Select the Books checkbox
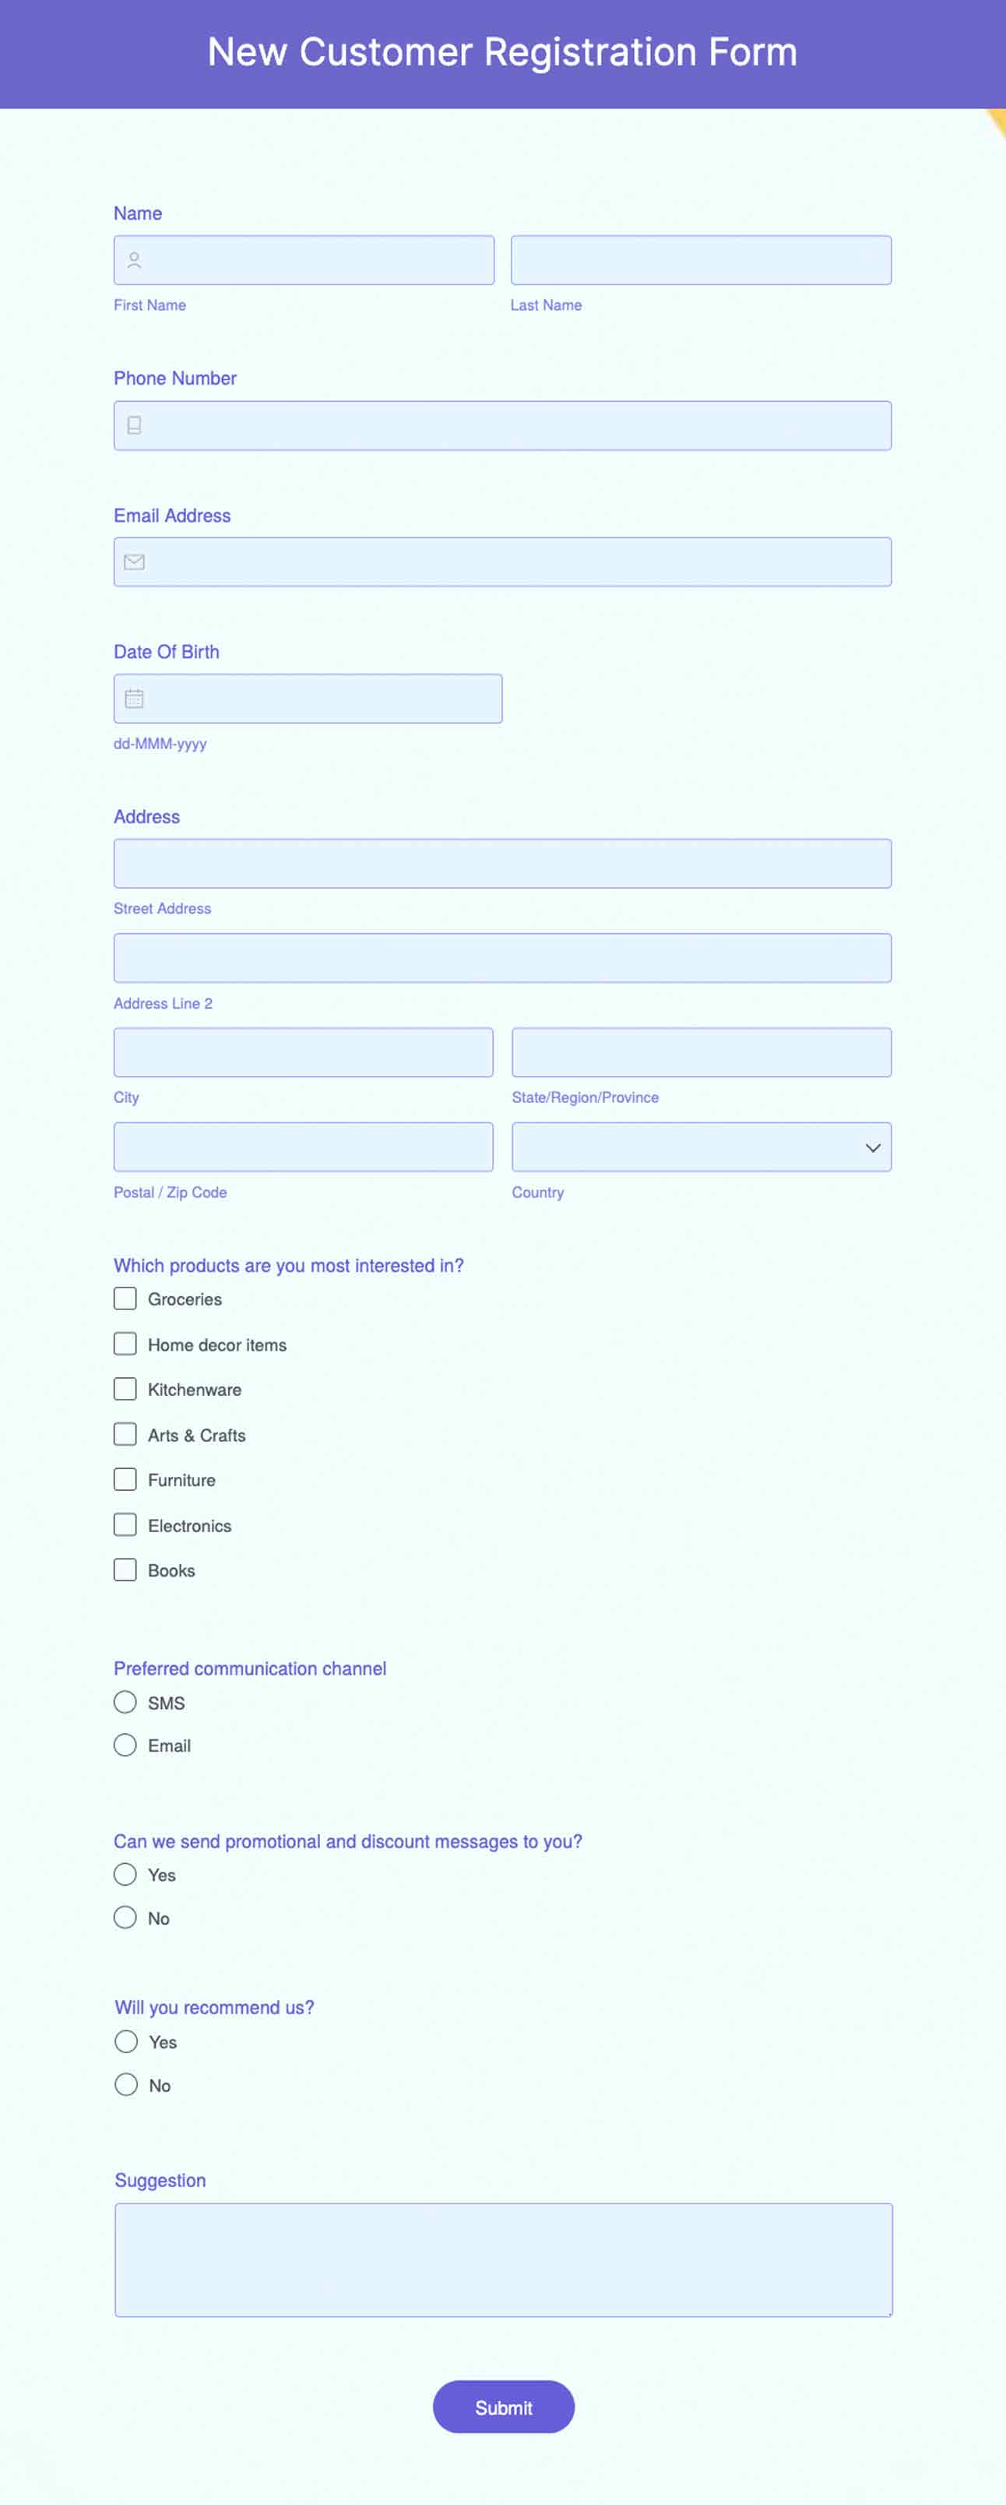Viewport: 1006px width, 2505px height. click(125, 1570)
